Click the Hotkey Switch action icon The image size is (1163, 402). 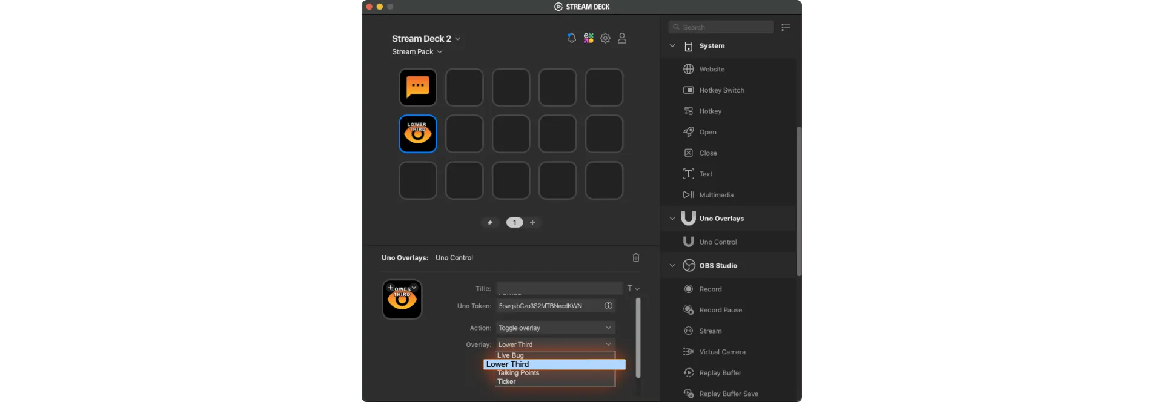tap(689, 90)
